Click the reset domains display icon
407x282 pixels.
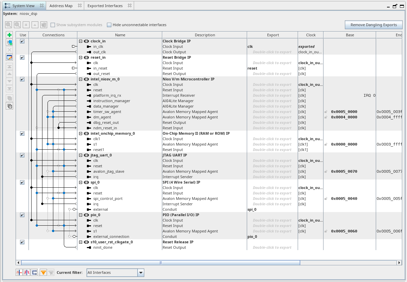coord(27,272)
